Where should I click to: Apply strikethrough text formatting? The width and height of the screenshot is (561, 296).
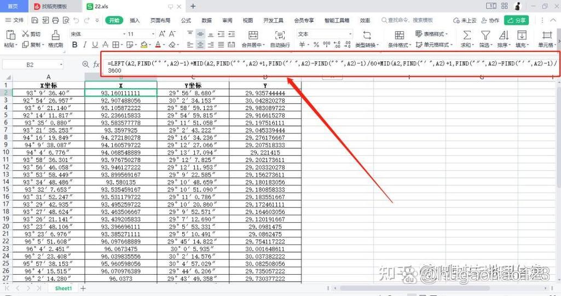point(105,45)
